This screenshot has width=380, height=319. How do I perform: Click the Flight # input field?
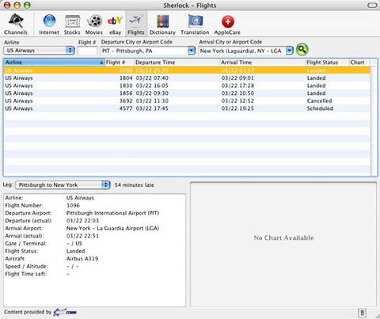pyautogui.click(x=88, y=51)
